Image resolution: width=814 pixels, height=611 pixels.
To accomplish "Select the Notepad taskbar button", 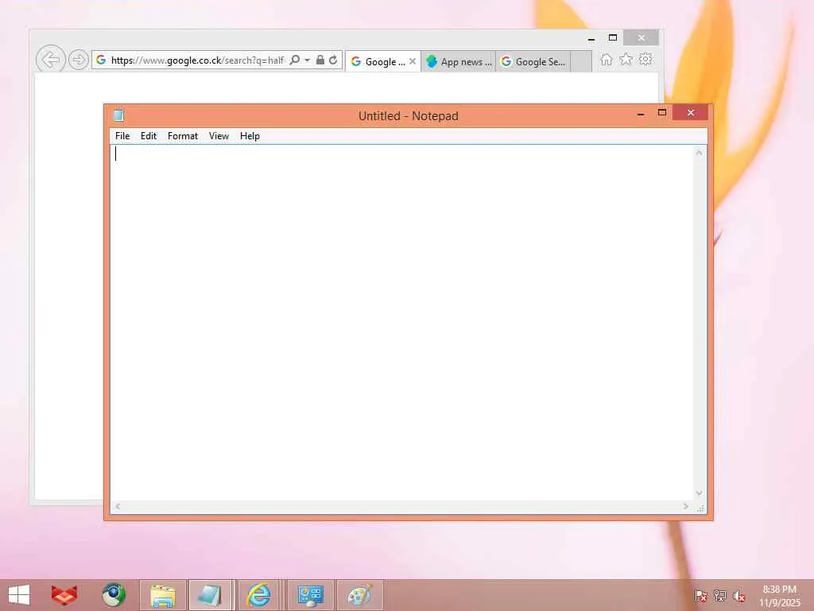I will pyautogui.click(x=211, y=595).
